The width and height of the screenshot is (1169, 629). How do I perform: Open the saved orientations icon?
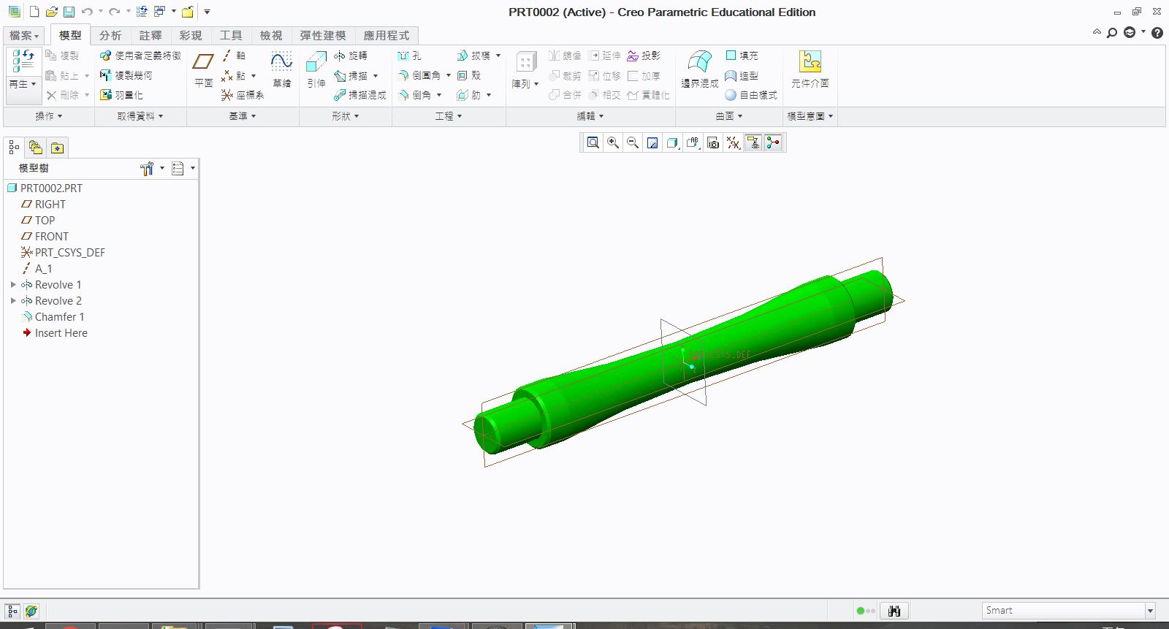click(693, 142)
